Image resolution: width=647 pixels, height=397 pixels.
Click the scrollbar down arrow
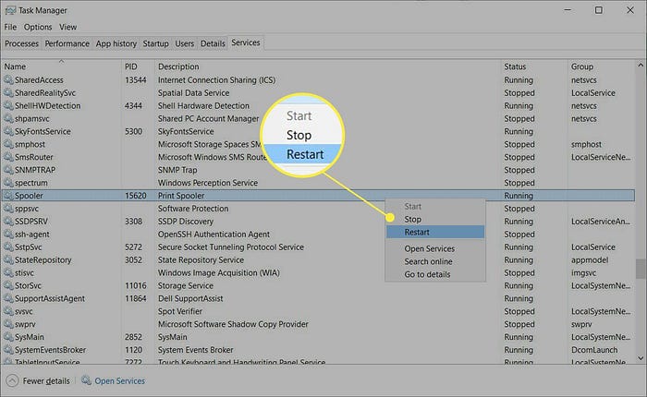[641, 358]
